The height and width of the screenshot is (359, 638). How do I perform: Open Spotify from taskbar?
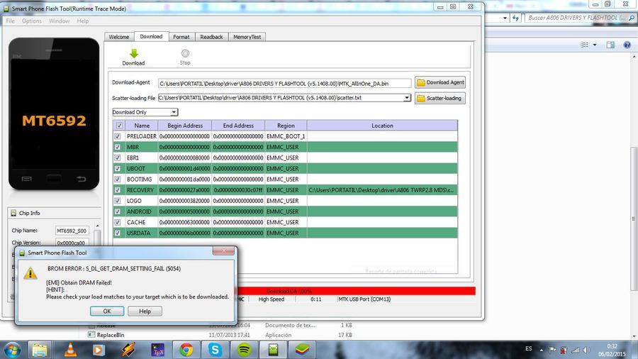244,350
